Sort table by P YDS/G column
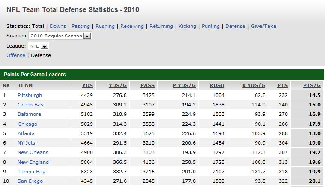Viewport: 325px width, 187px height. (184, 85)
